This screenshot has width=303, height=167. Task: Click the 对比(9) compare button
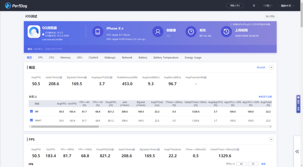click(x=235, y=6)
